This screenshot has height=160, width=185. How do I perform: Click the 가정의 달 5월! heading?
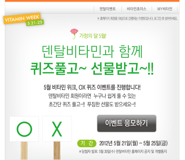point(93,36)
